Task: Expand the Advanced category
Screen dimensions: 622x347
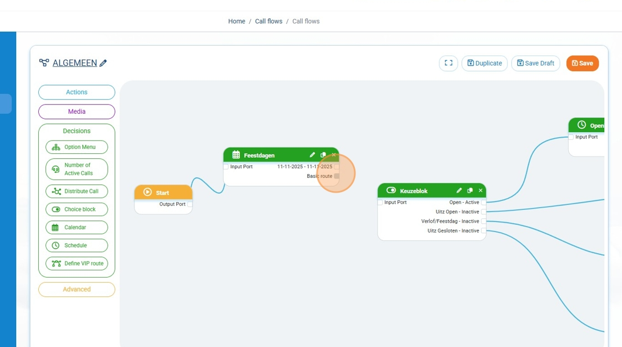Action: click(x=77, y=289)
